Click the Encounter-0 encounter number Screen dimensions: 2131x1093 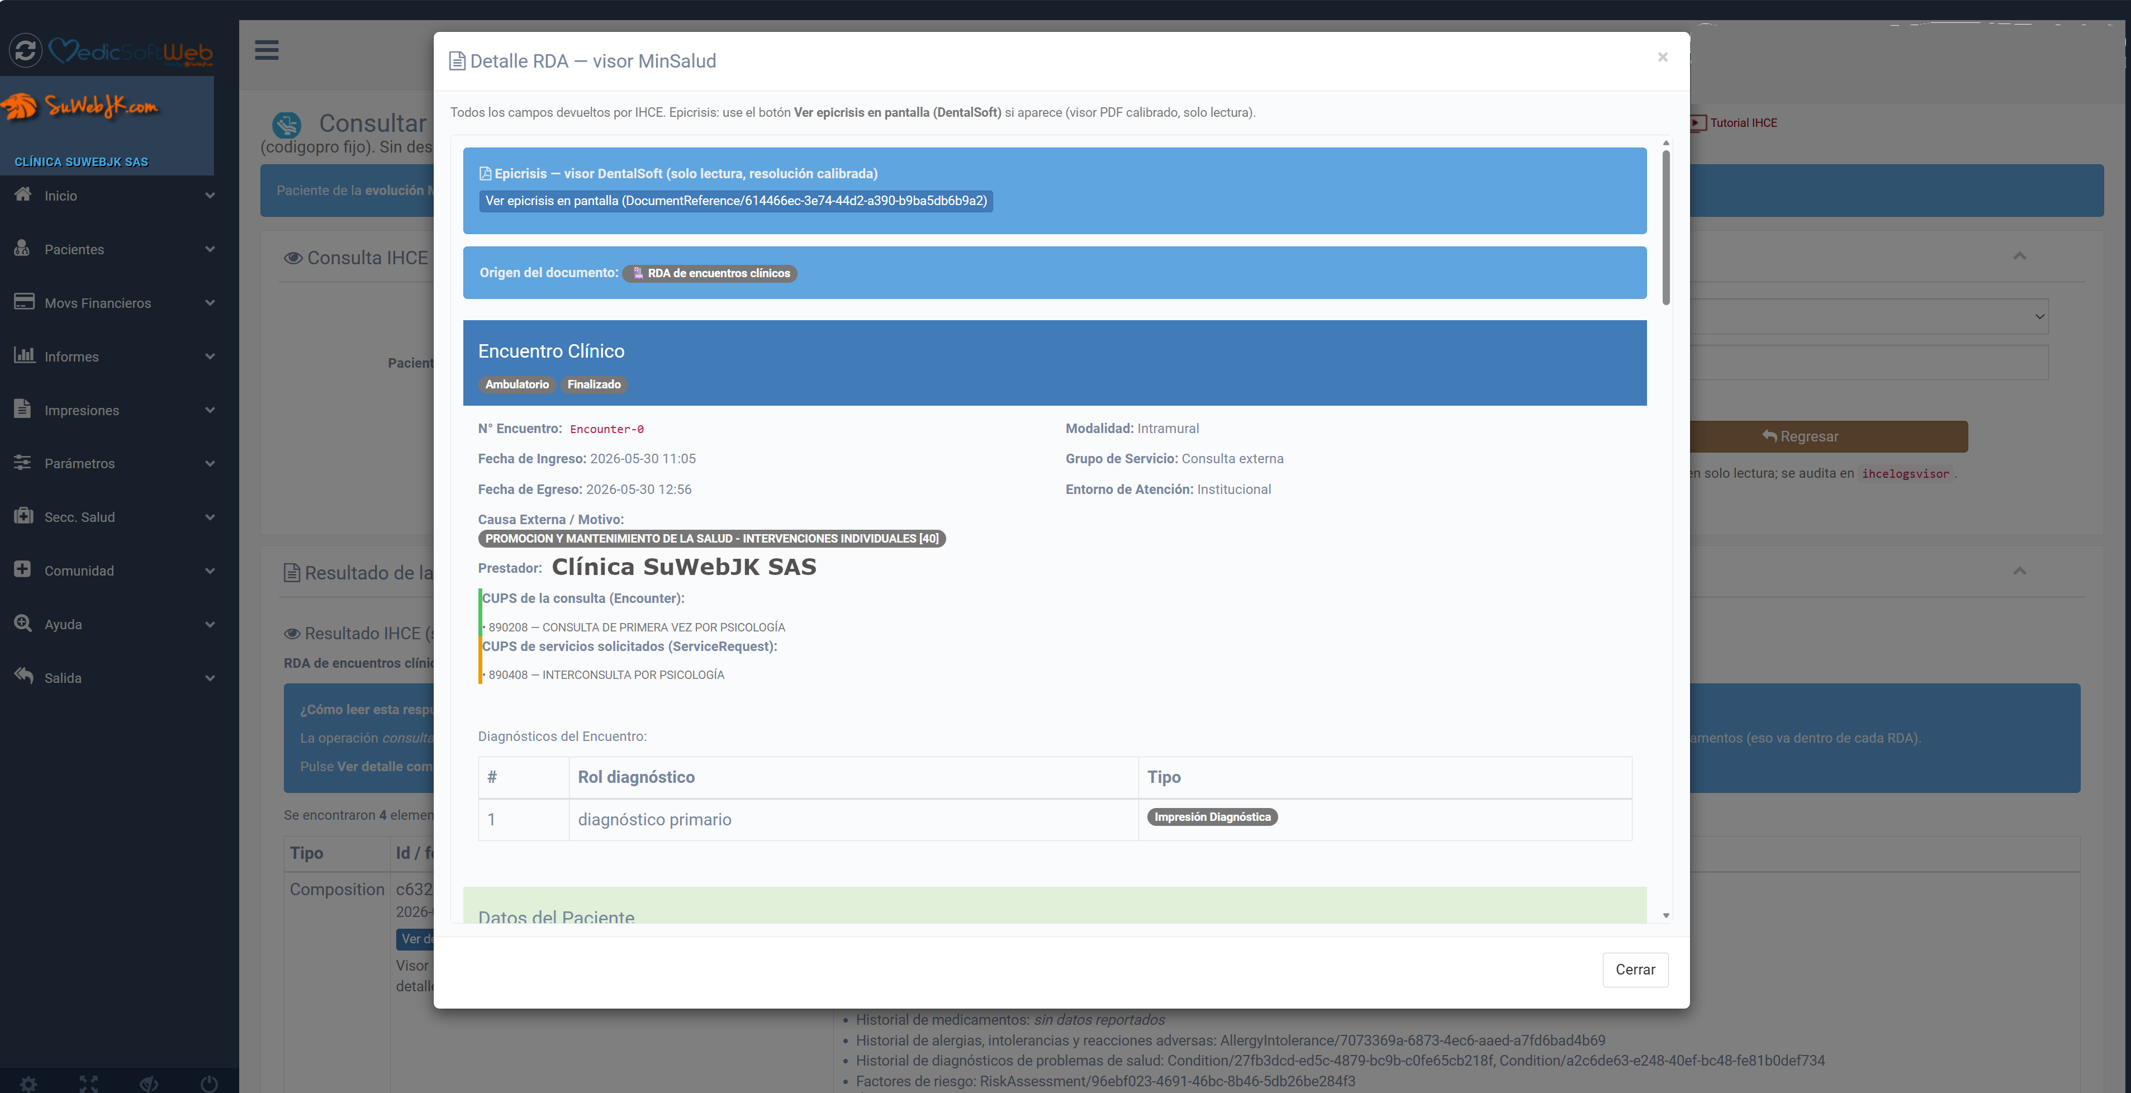tap(606, 429)
